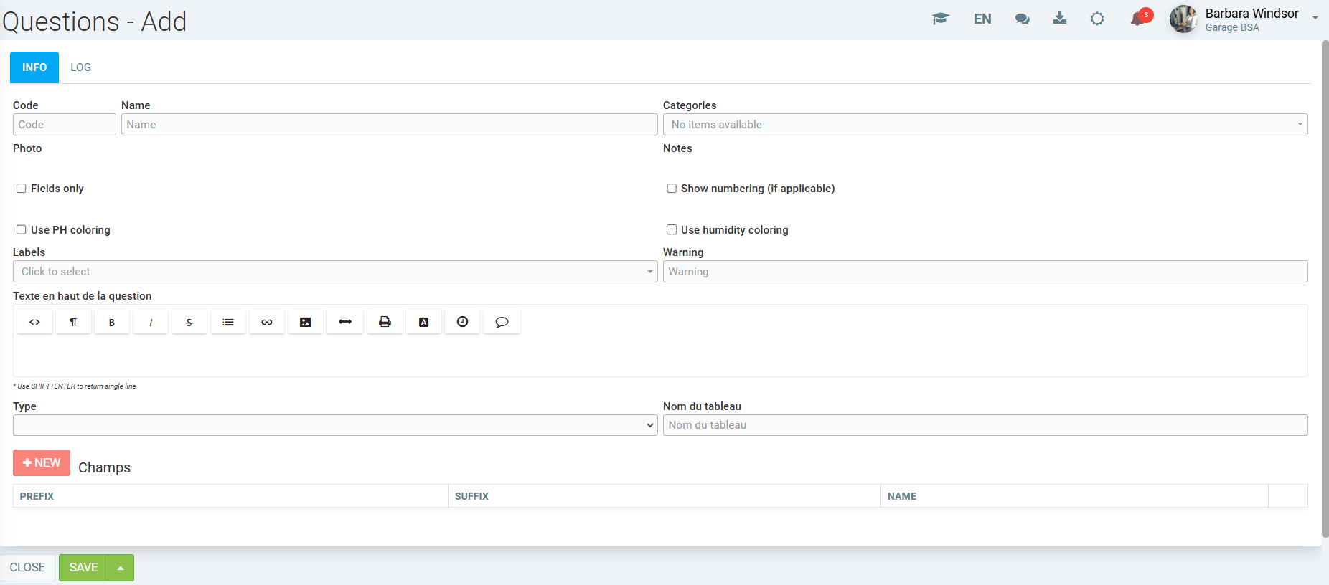
Task: Select the INFO tab
Action: pyautogui.click(x=34, y=67)
